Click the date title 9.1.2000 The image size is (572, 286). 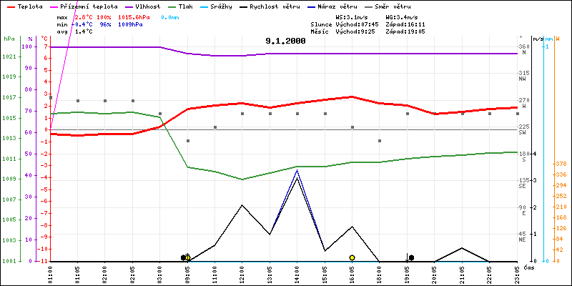click(x=285, y=41)
